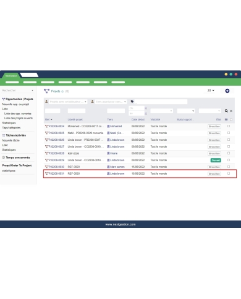The image size is (241, 299).
Task: Click the tag icon in the filter bar
Action: 132,101
